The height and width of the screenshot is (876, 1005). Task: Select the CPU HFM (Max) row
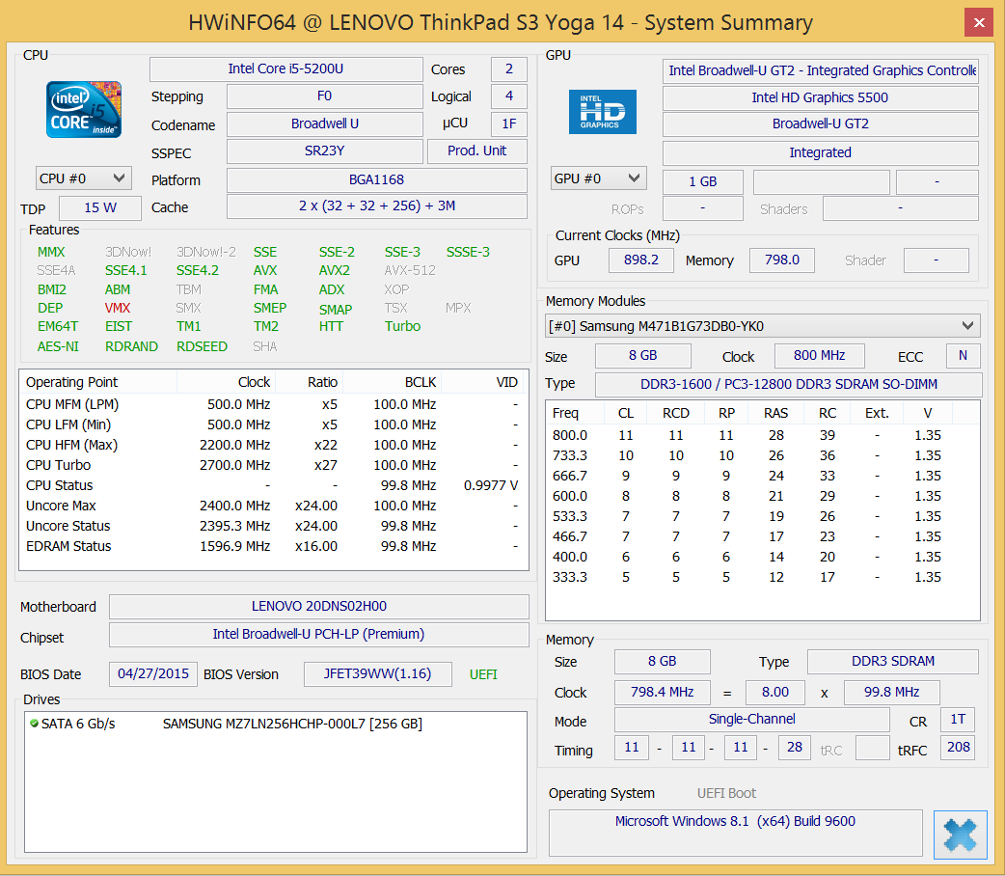tap(273, 445)
